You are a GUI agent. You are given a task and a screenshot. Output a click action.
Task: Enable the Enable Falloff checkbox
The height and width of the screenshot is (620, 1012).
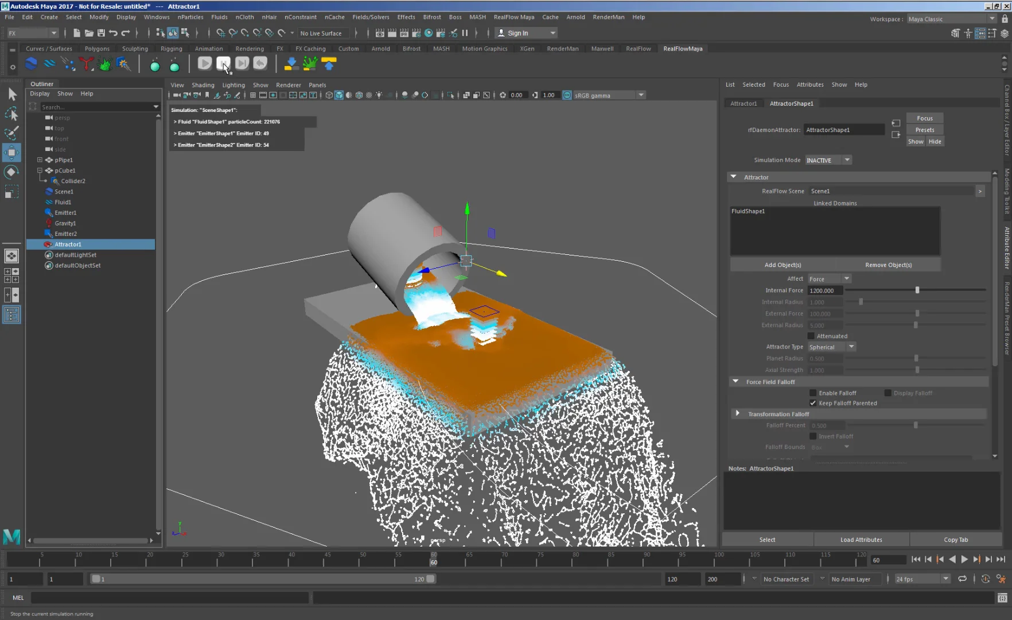[x=813, y=393]
